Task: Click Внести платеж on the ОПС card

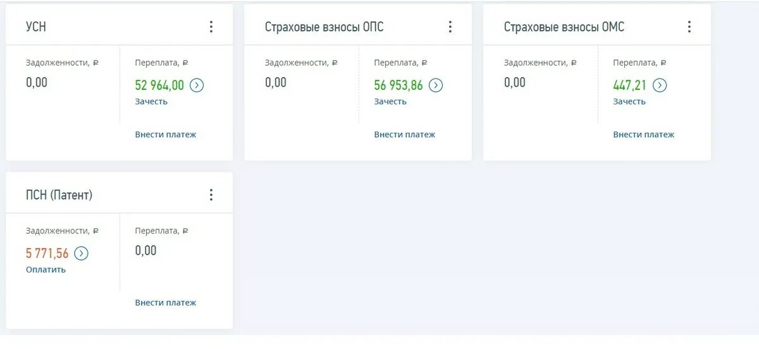Action: [405, 135]
